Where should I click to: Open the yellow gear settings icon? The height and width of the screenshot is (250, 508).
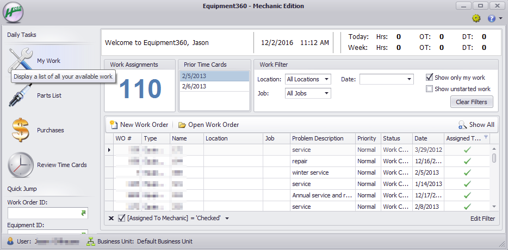(476, 19)
